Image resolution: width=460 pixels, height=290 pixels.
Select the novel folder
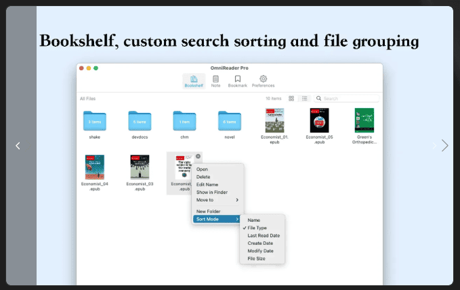pyautogui.click(x=230, y=121)
